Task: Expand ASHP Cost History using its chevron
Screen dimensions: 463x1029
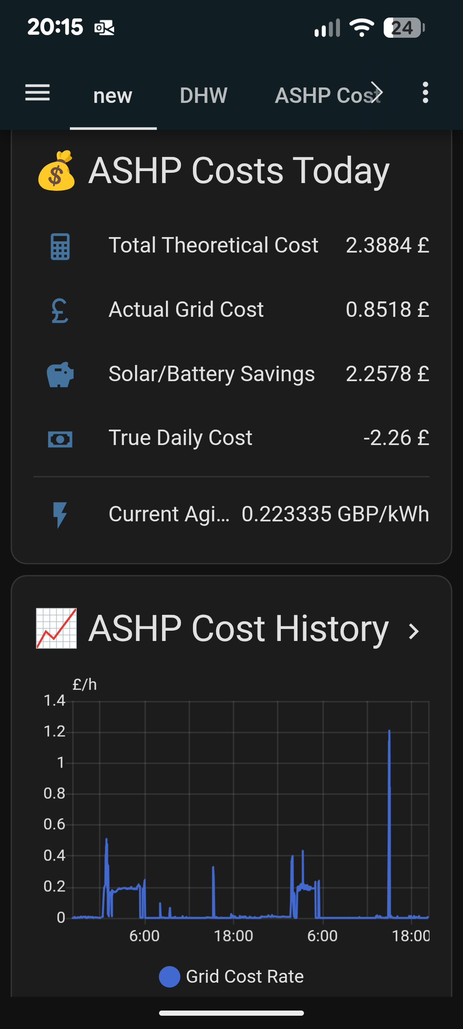Action: pyautogui.click(x=414, y=631)
